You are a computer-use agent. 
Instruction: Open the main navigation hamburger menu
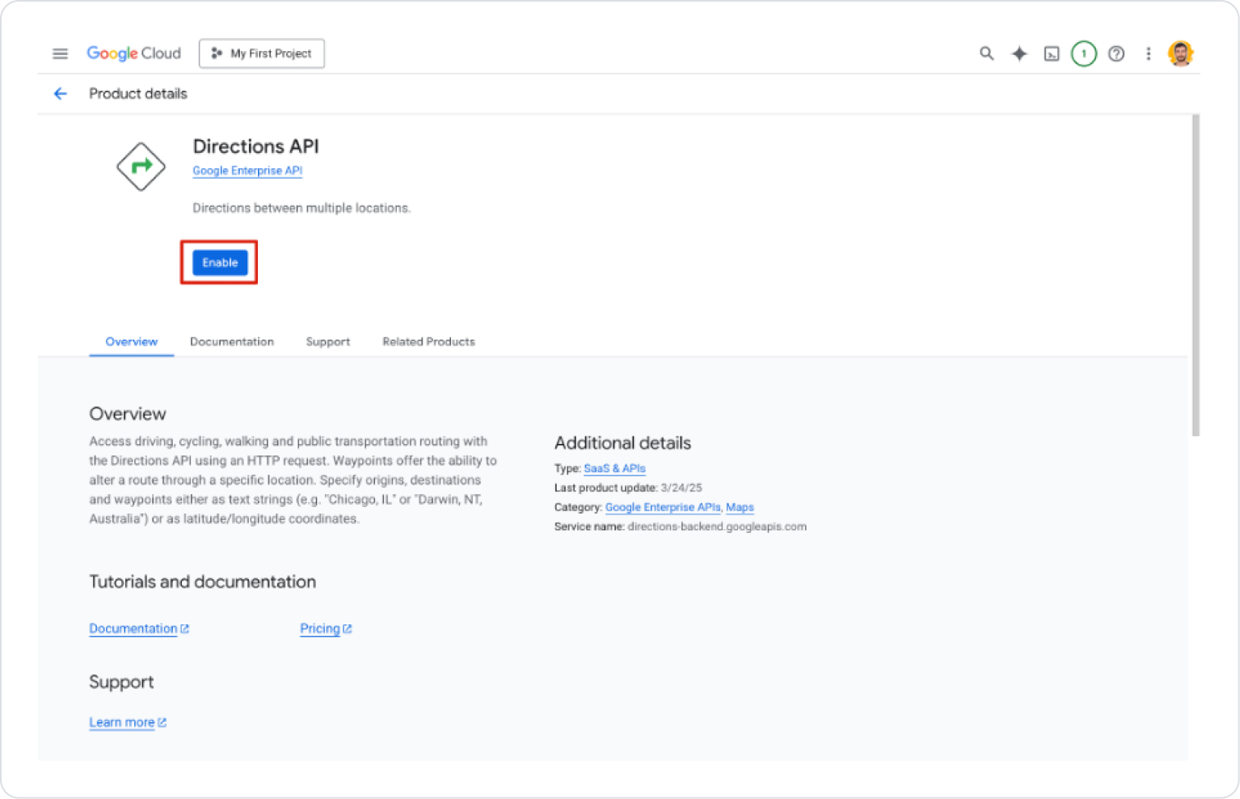coord(60,53)
